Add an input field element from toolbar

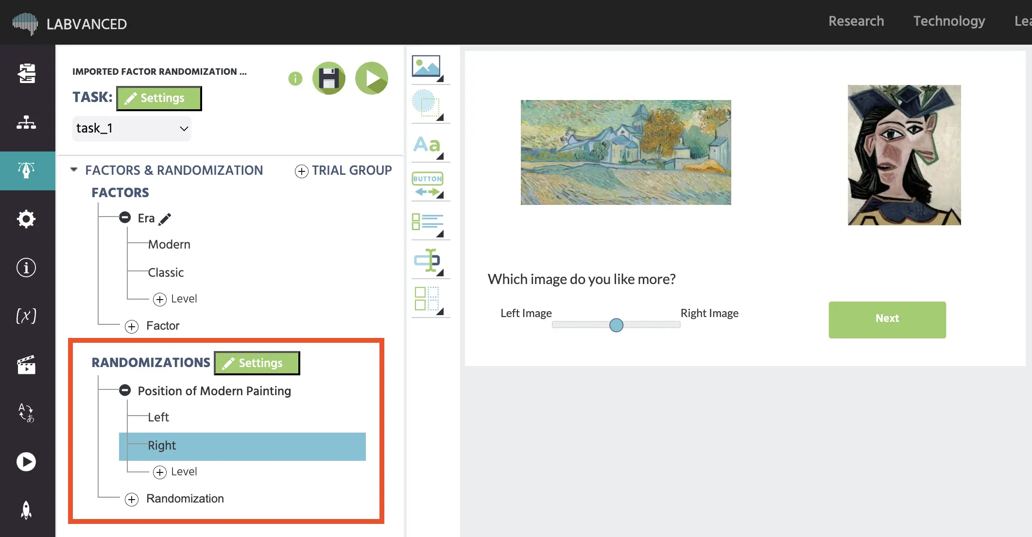click(428, 262)
